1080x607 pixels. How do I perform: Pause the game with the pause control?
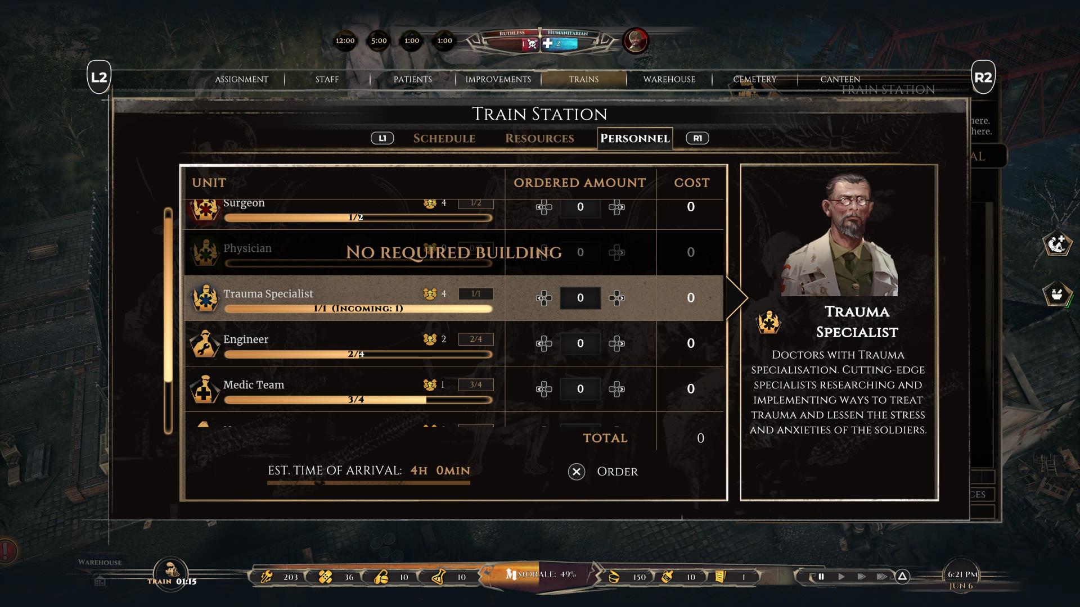[821, 576]
